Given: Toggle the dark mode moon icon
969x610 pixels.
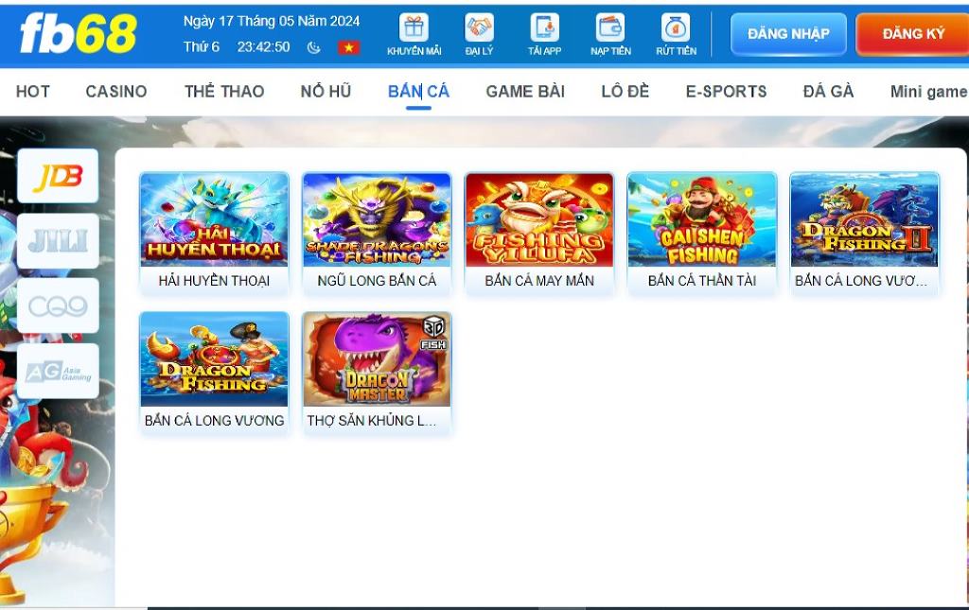Looking at the screenshot, I should 314,47.
